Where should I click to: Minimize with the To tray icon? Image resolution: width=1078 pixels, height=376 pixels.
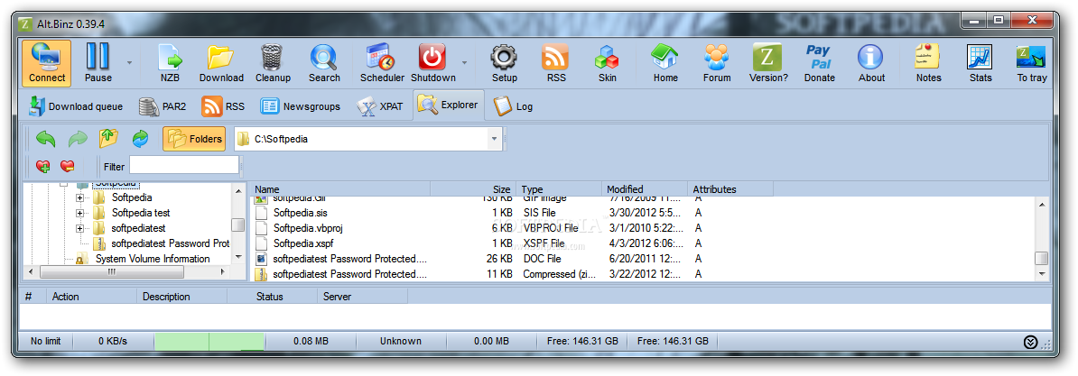pyautogui.click(x=1031, y=62)
